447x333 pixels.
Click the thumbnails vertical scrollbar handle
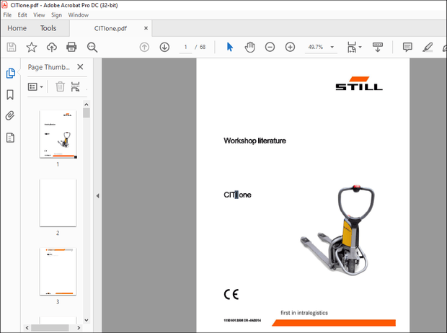point(87,113)
